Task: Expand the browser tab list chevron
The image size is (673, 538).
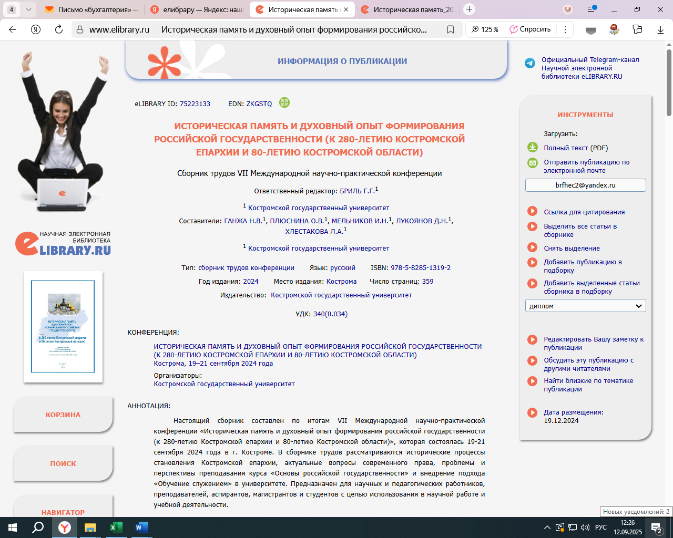Action: click(28, 9)
